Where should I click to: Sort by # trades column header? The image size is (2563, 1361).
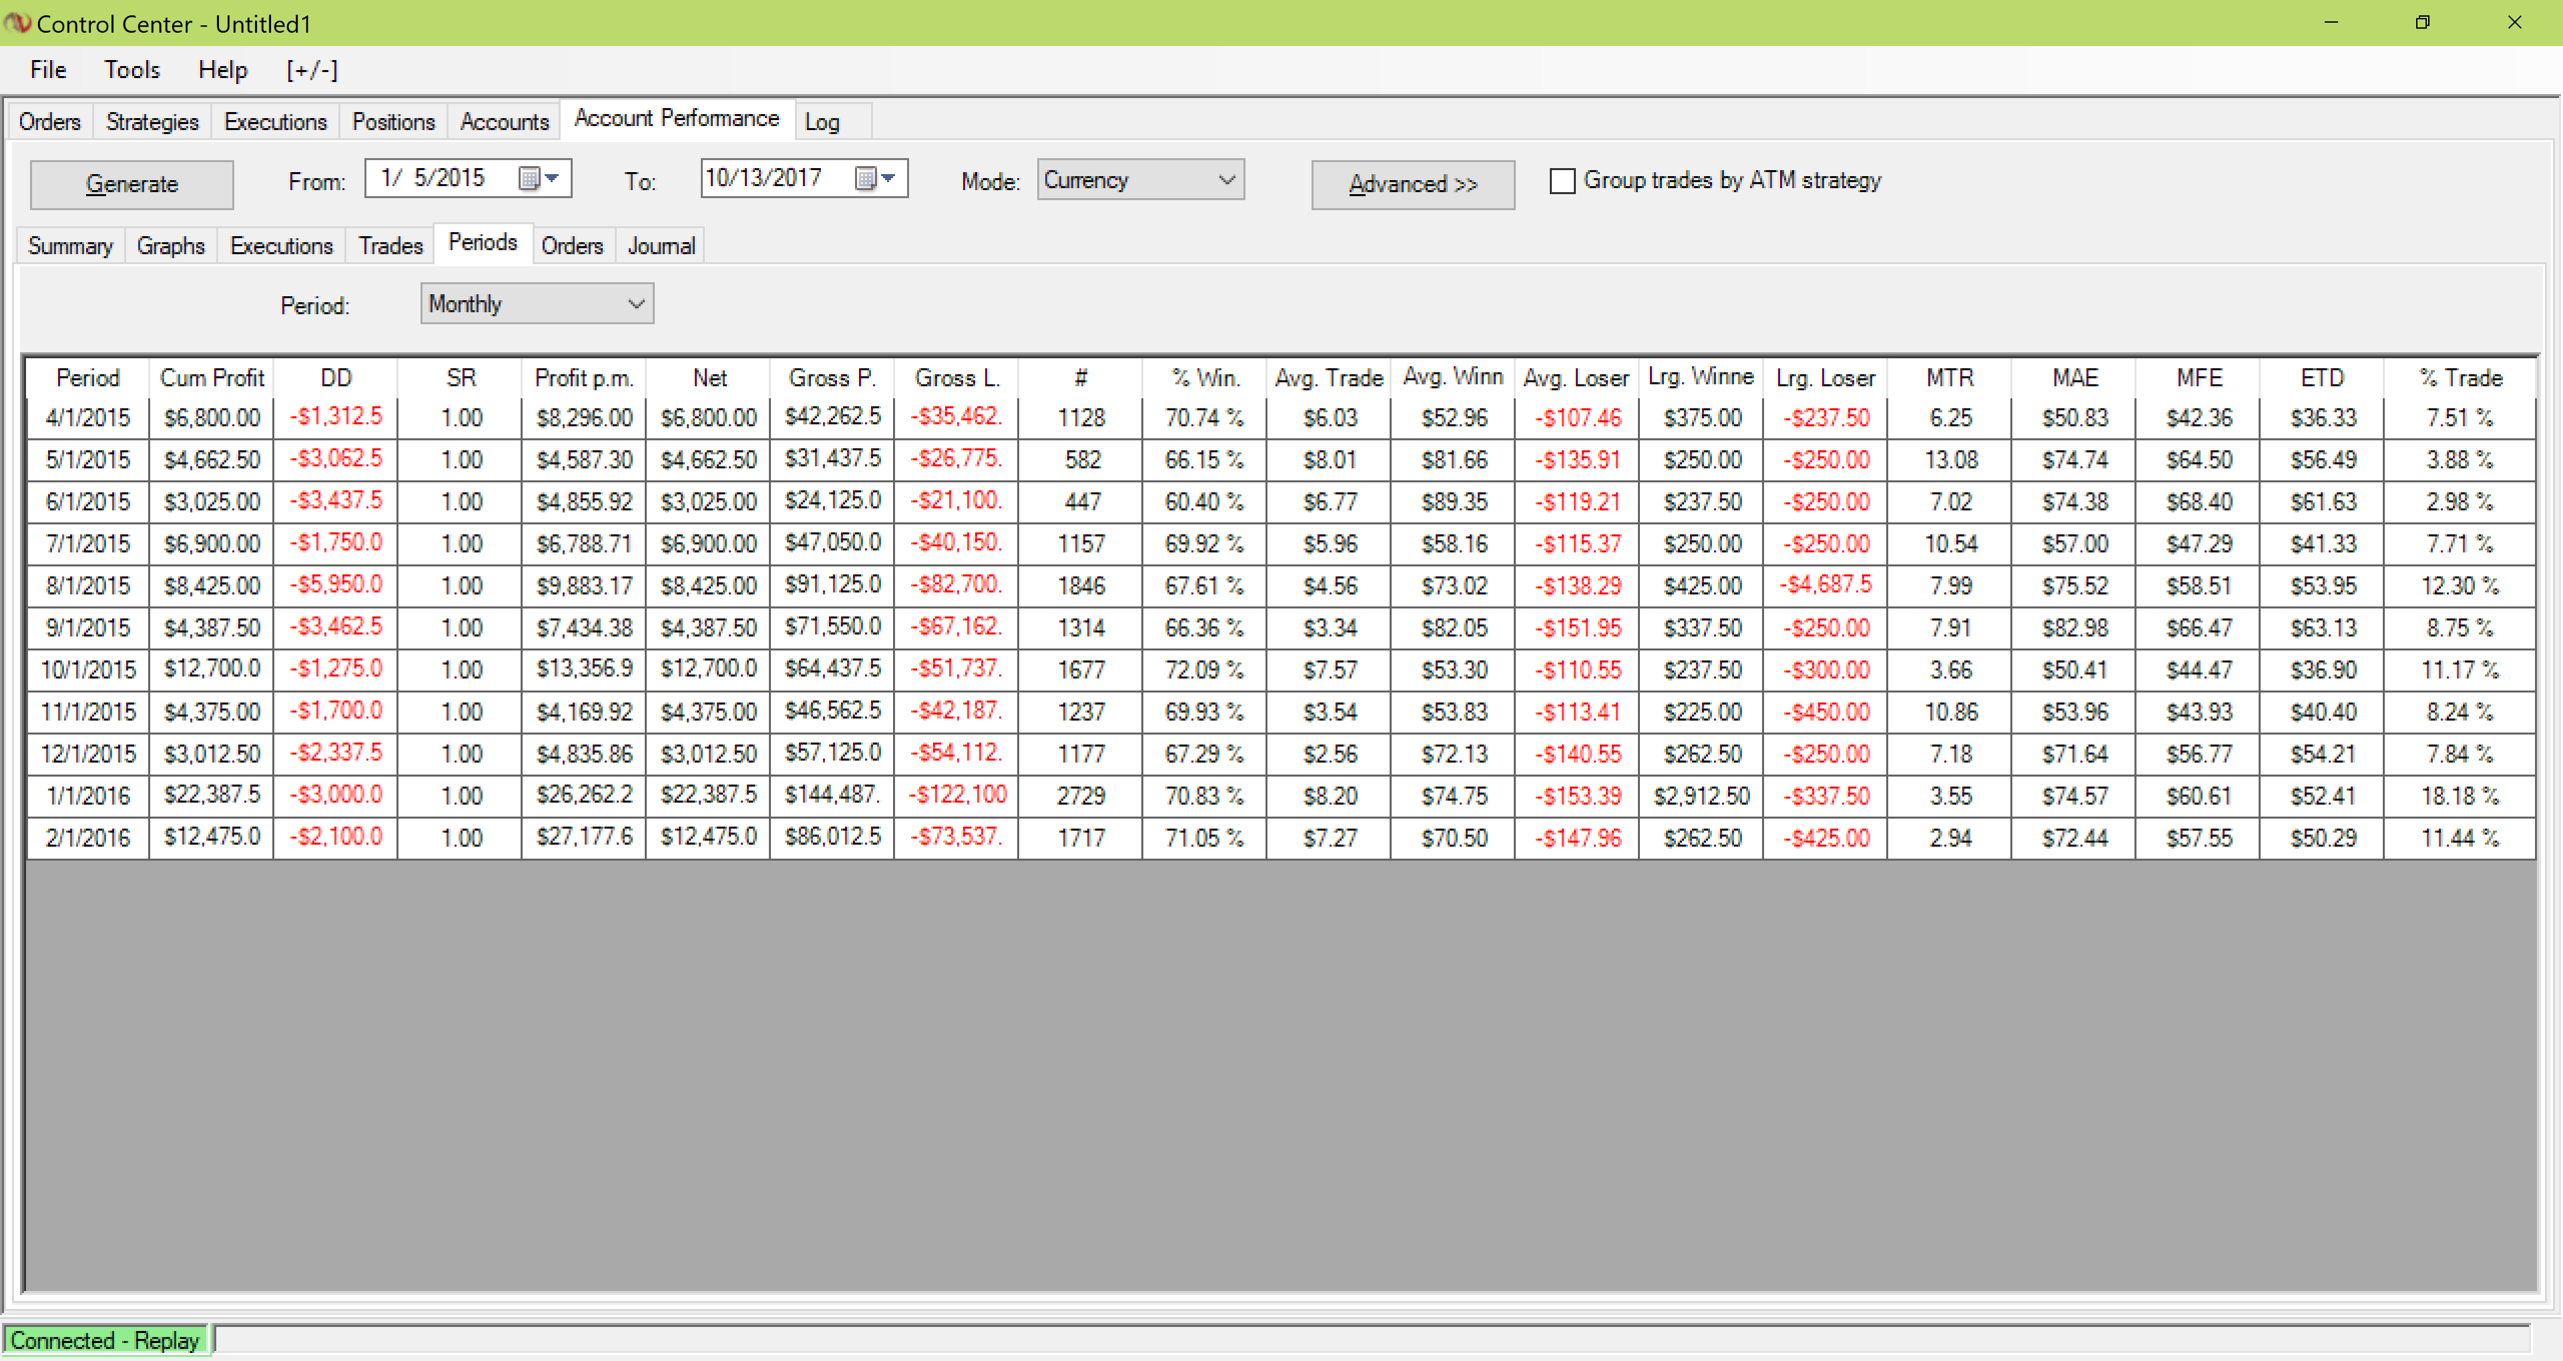[x=1081, y=378]
